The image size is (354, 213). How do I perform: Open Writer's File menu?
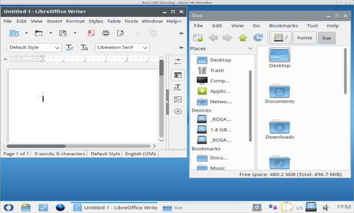[7, 21]
